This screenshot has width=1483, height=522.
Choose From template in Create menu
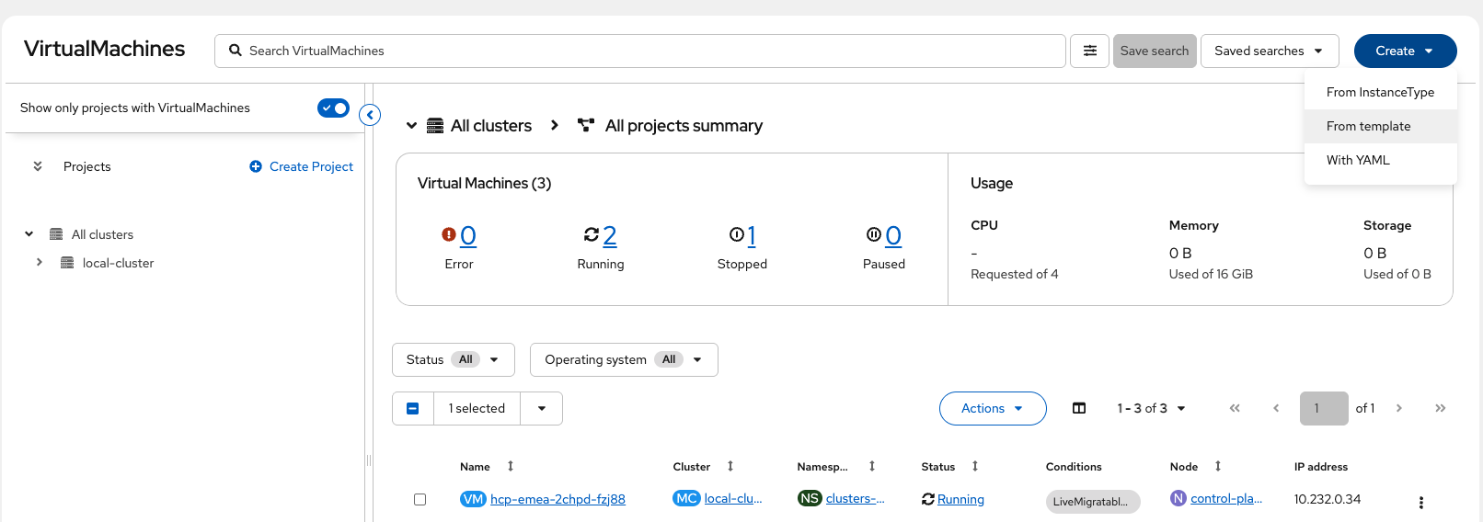coord(1368,126)
